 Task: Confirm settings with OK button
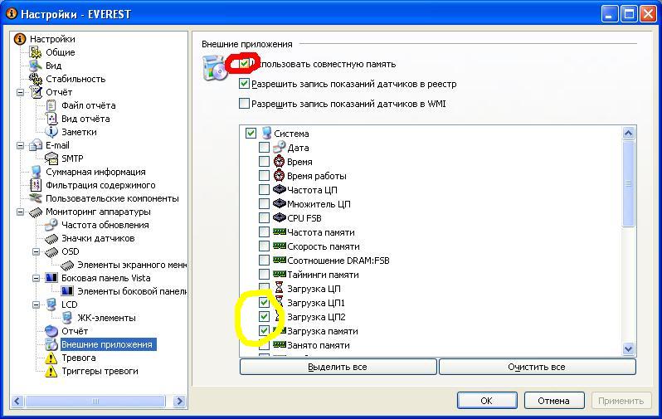(487, 401)
